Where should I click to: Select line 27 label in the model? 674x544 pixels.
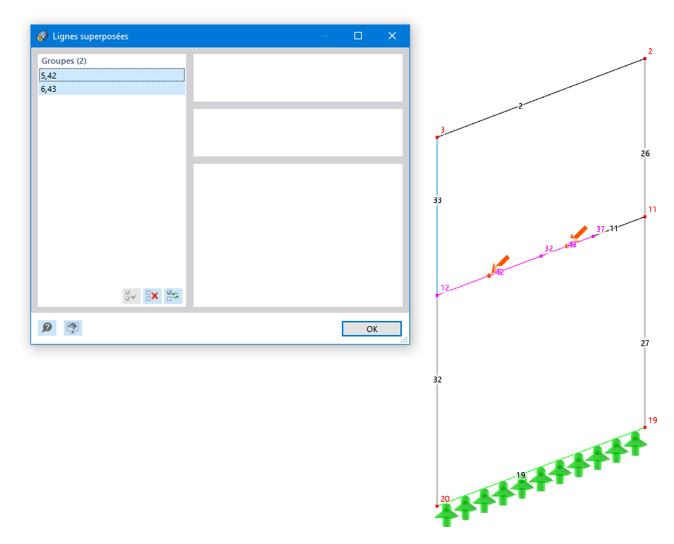tap(645, 343)
